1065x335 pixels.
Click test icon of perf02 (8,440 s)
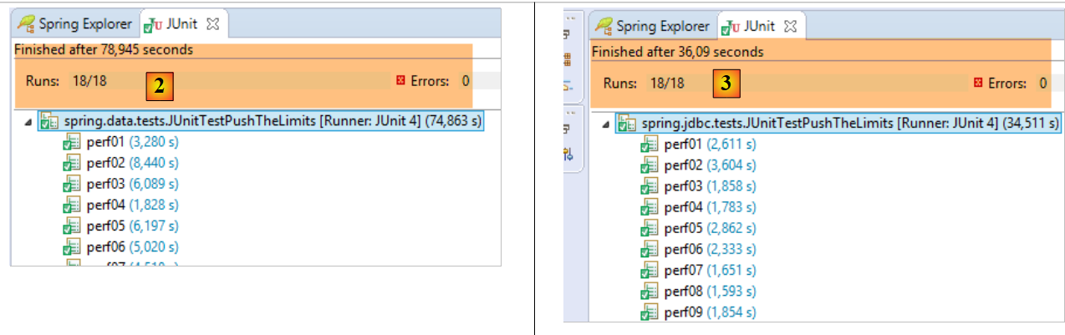click(x=72, y=164)
